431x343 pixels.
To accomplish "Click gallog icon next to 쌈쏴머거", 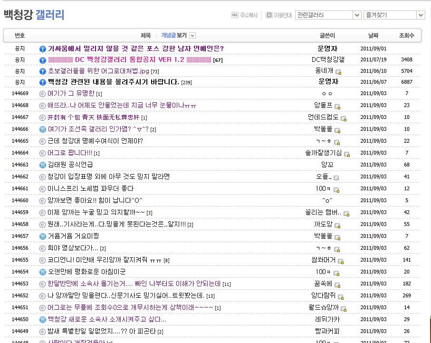I will tap(341, 261).
